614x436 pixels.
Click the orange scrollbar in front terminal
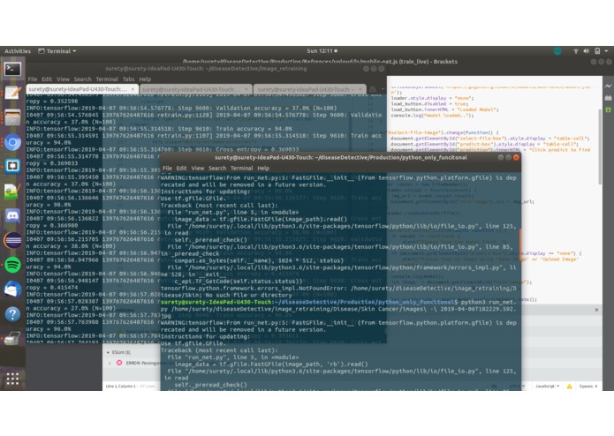520,244
